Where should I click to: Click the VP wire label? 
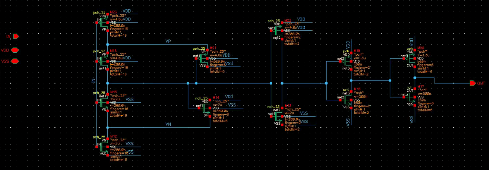pos(168,41)
